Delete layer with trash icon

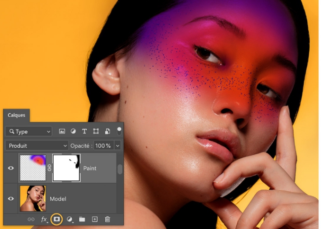click(x=108, y=220)
